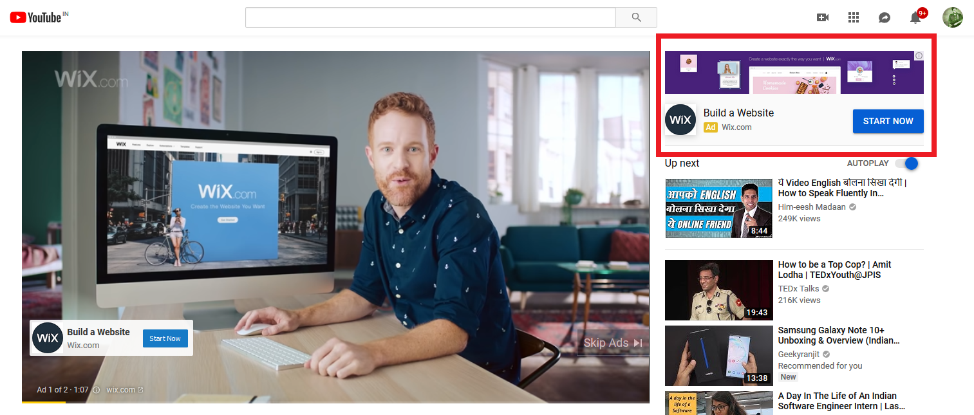
Task: Open the notifications bell
Action: [915, 17]
